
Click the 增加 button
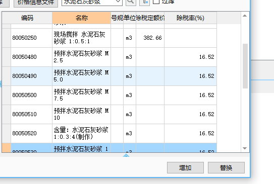[x=185, y=167]
